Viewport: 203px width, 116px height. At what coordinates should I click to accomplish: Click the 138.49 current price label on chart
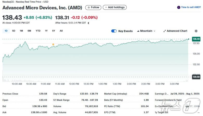(196, 39)
